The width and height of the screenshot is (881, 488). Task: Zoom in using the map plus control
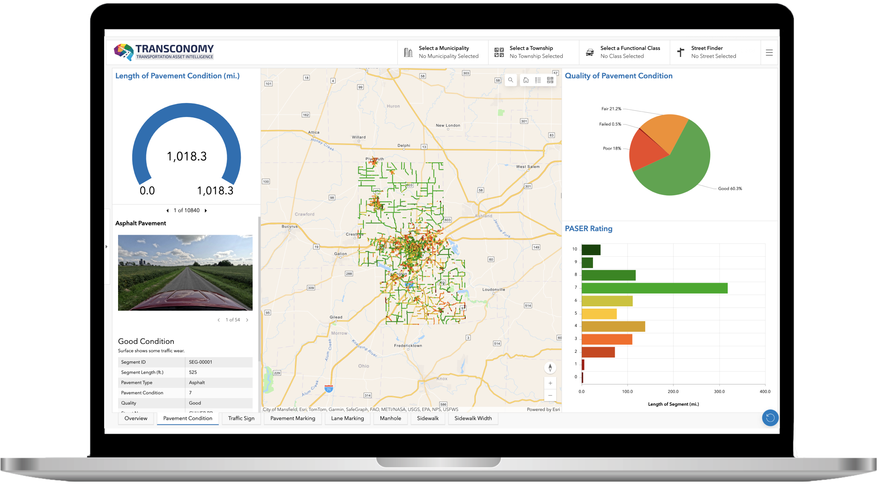point(550,383)
